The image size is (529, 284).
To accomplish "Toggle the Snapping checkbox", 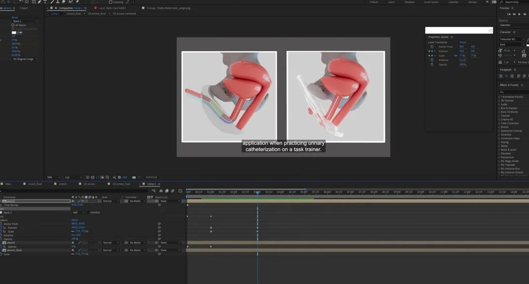I will click(x=110, y=2).
